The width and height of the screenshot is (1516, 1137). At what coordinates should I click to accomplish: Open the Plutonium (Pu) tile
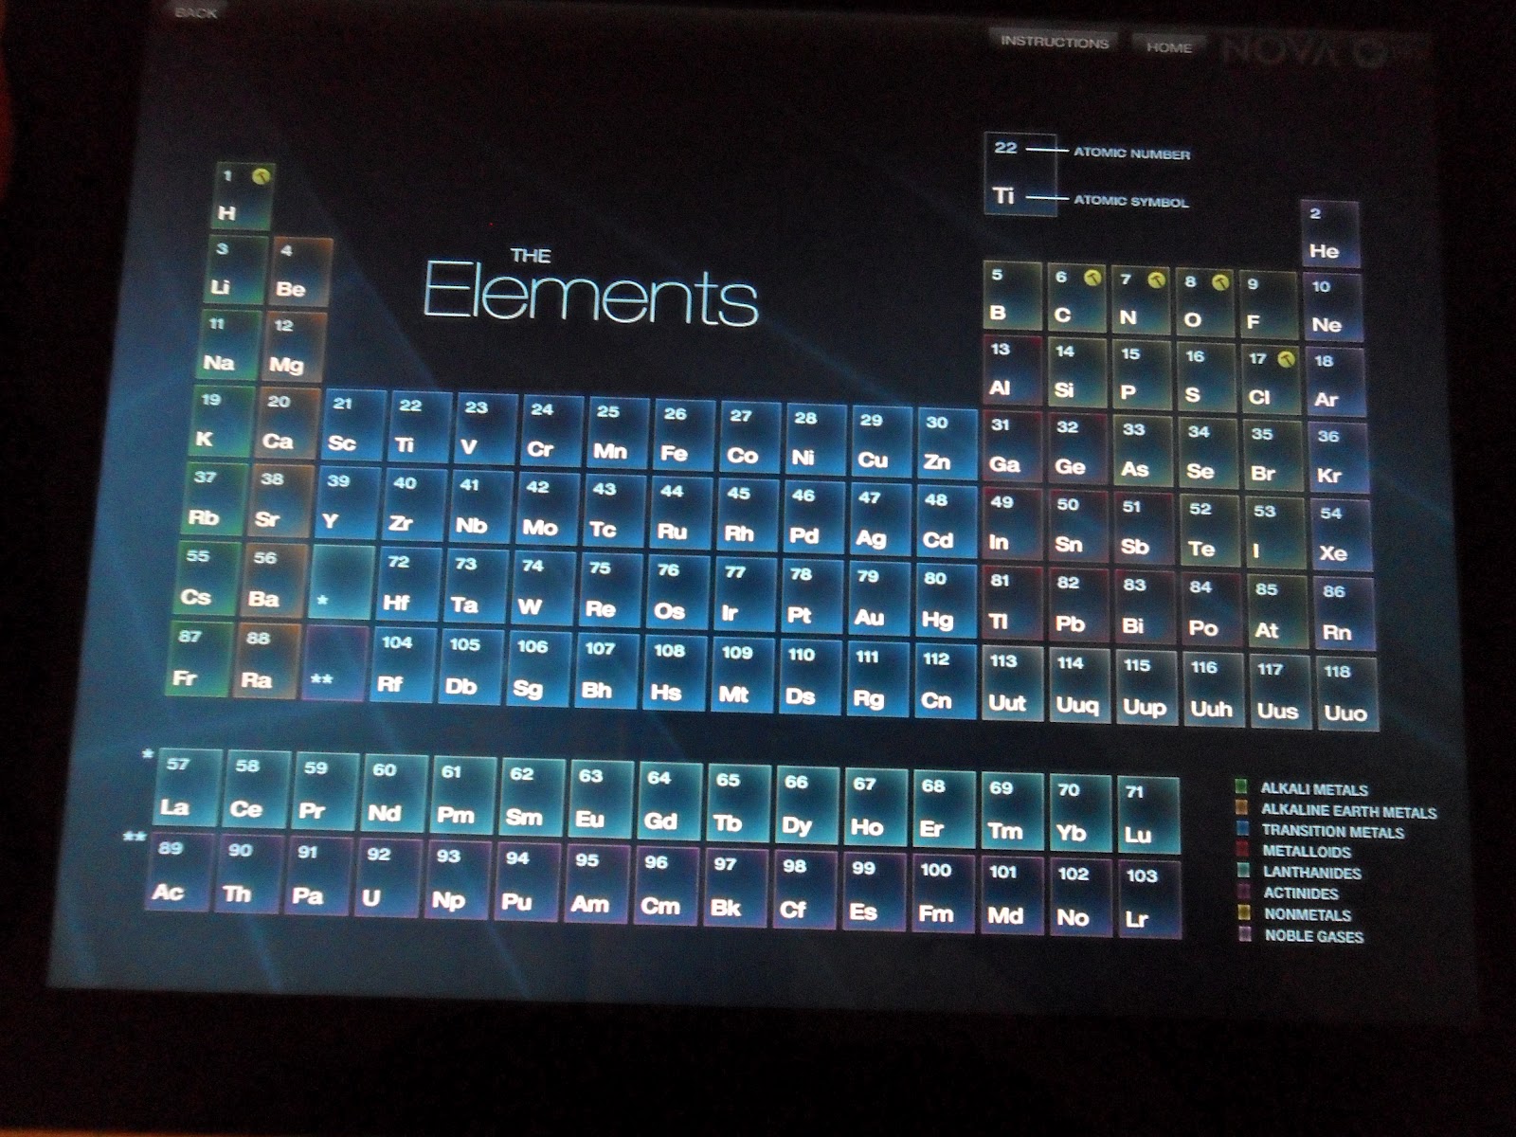click(x=525, y=881)
